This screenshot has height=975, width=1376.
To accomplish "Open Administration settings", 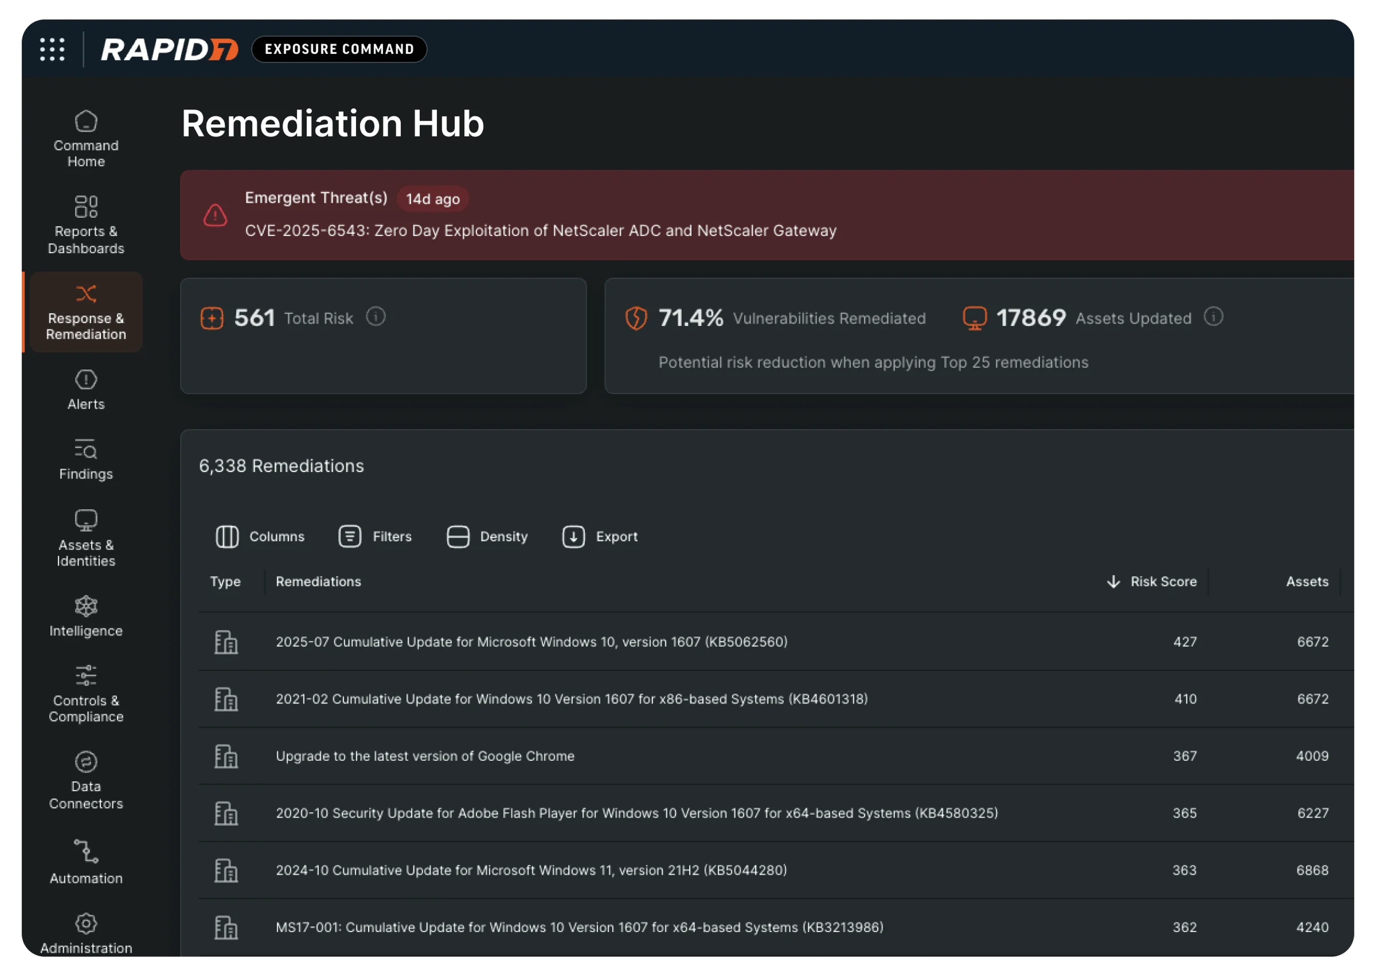I will click(86, 933).
